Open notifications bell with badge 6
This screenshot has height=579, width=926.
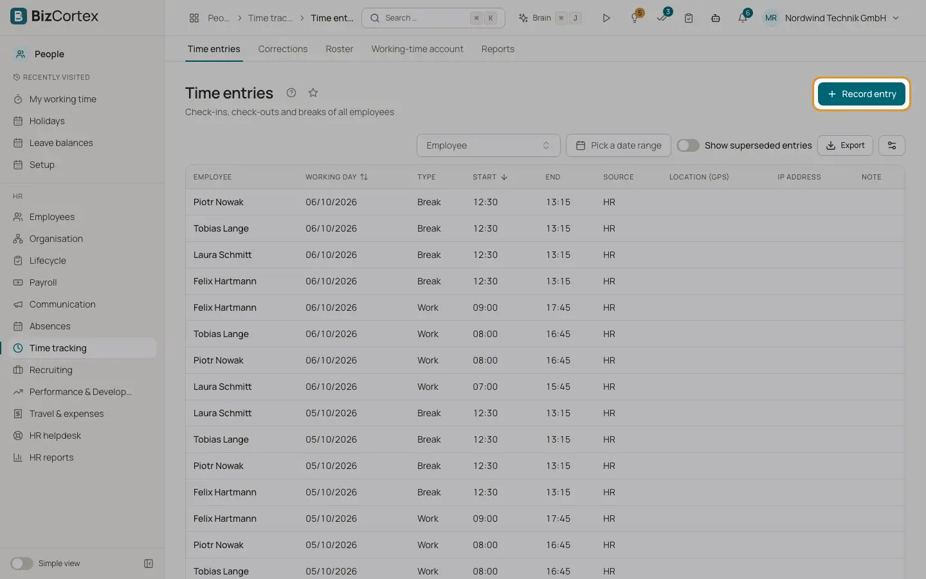tap(743, 18)
